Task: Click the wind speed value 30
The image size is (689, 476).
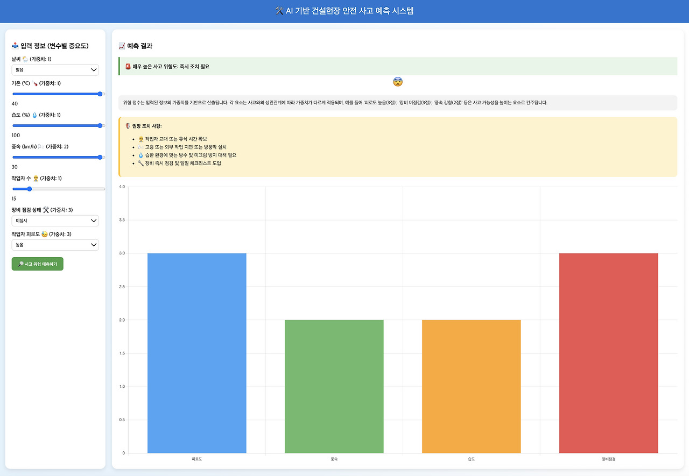Action: (15, 167)
